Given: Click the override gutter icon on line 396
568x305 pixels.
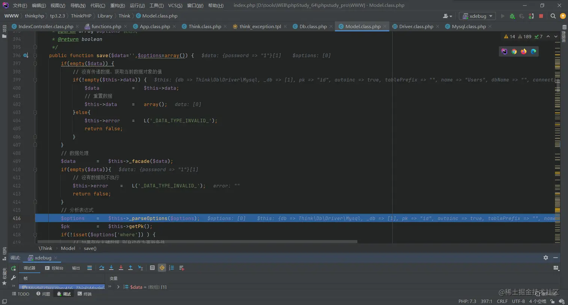Looking at the screenshot, I should [x=26, y=55].
